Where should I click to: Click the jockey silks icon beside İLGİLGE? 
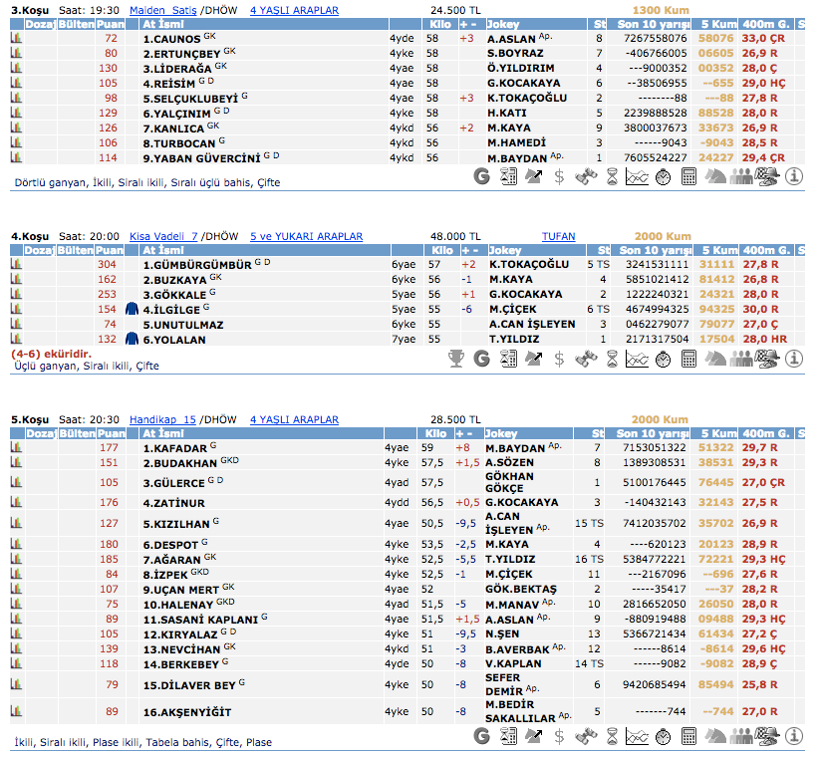tap(132, 310)
